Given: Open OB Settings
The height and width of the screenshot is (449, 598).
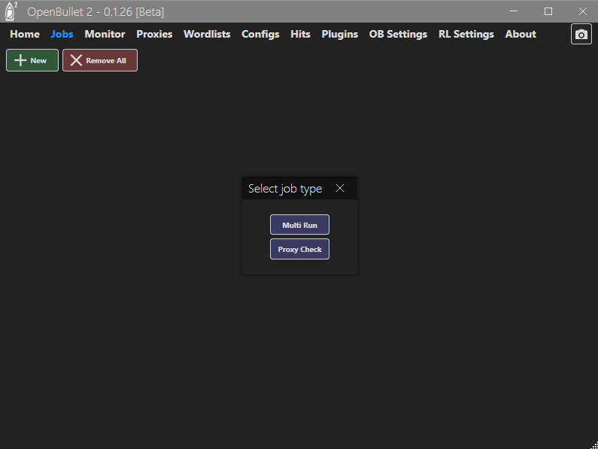Looking at the screenshot, I should [x=398, y=35].
